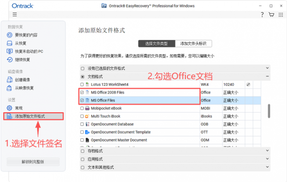This screenshot has width=287, height=182.
Task: Click the Multi Touch iBook file icon
Action: pyautogui.click(x=87, y=116)
